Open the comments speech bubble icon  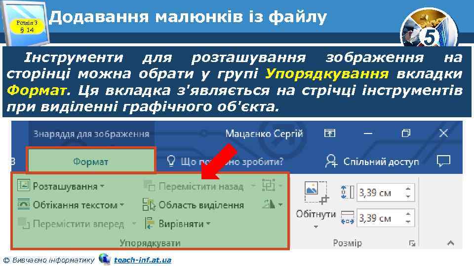point(443,161)
